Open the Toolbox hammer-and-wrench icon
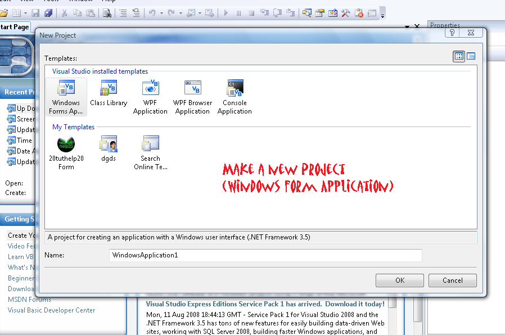 click(346, 13)
